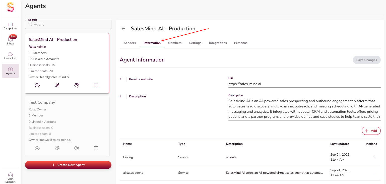The height and width of the screenshot is (184, 386).
Task: Switch to the Senders tab
Action: tap(130, 43)
